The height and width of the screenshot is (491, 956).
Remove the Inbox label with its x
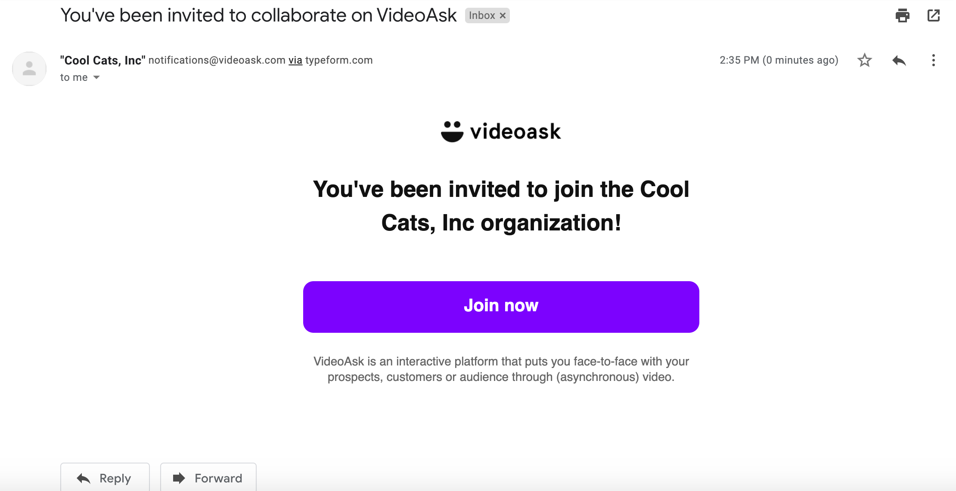coord(503,15)
